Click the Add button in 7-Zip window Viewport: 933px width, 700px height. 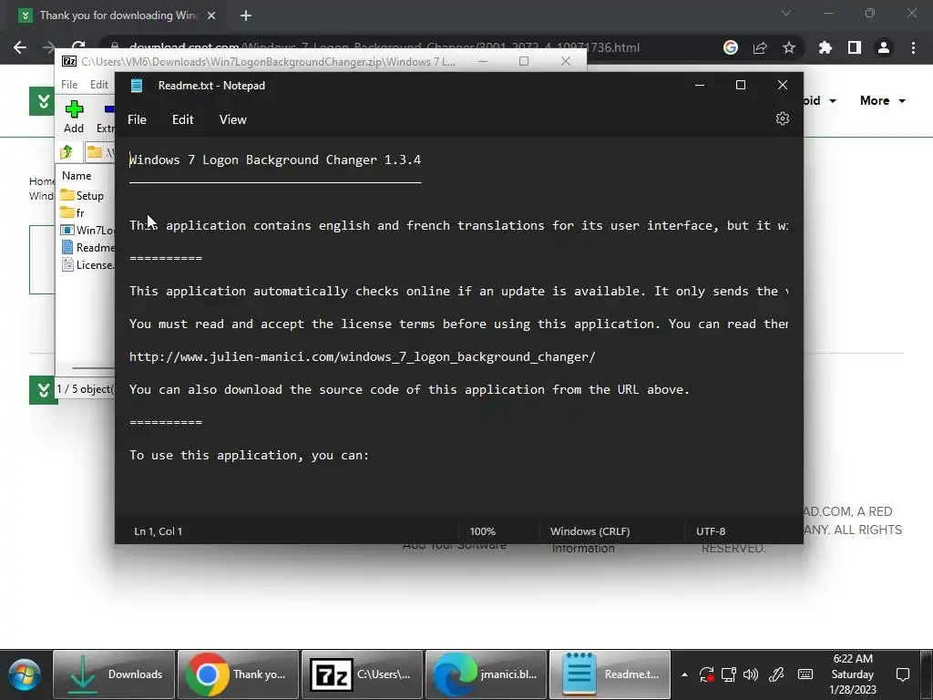click(74, 117)
